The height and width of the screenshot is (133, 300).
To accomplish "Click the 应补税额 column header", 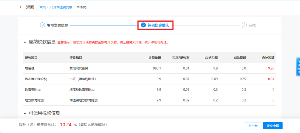I will pyautogui.click(x=268, y=58).
